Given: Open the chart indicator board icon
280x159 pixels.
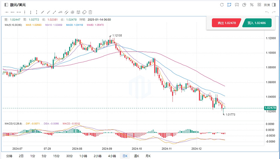Looking at the screenshot, I should [237, 5].
